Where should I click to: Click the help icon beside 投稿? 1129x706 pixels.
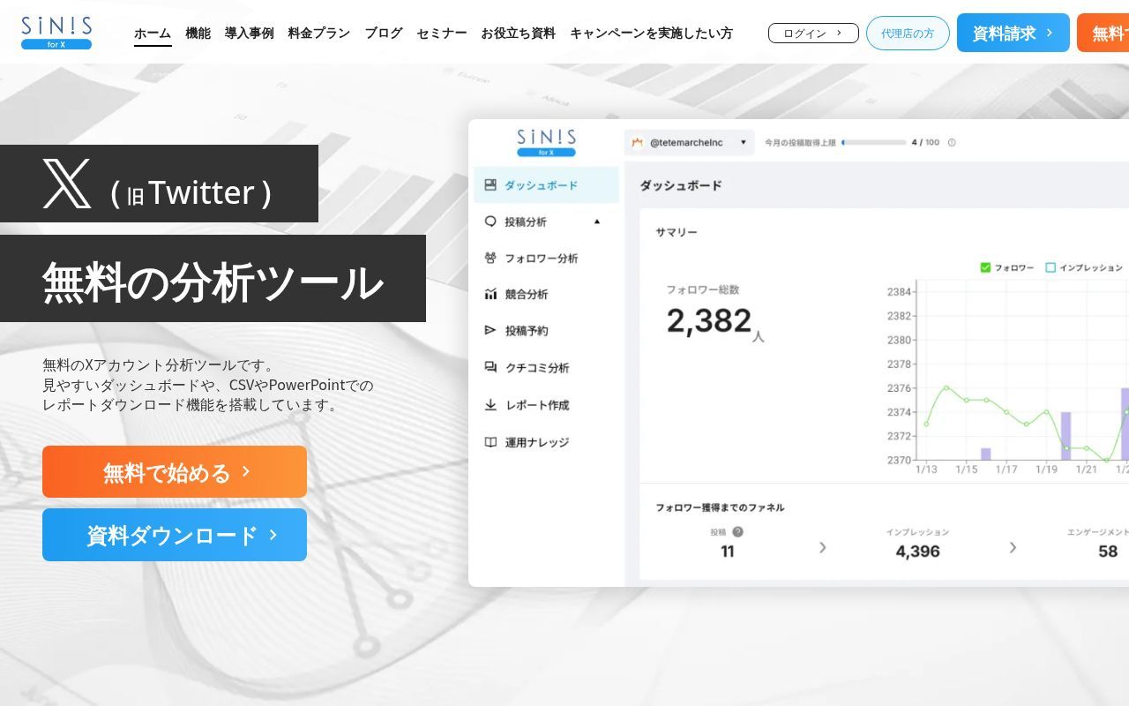tap(737, 532)
